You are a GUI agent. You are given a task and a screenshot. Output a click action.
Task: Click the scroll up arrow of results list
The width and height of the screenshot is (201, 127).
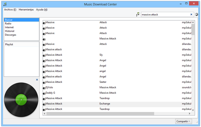coord(193,22)
